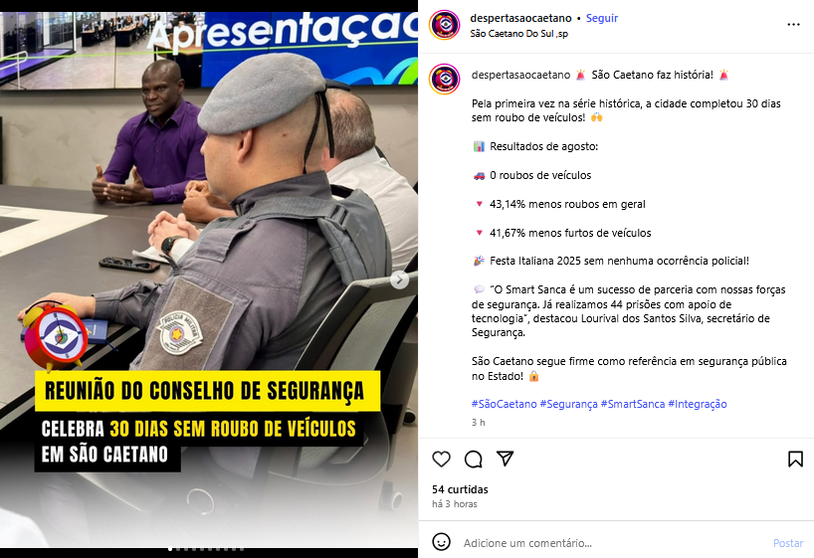Save post with the bookmark icon
Image resolution: width=814 pixels, height=558 pixels.
pos(795,459)
